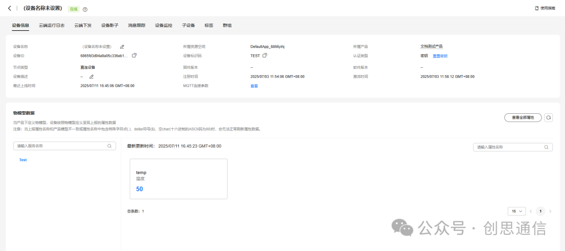Click the 密钥 authentication type value
The height and width of the screenshot is (251, 565).
point(424,56)
